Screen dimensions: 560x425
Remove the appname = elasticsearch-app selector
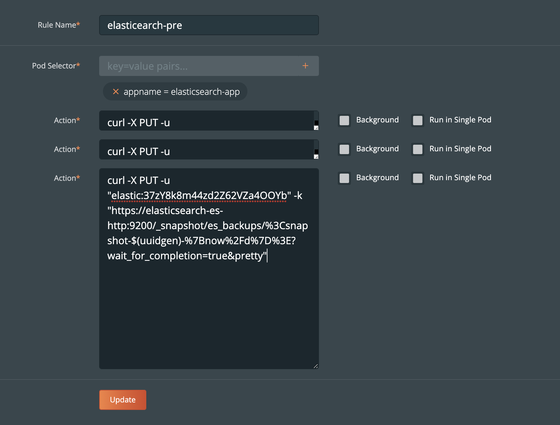pyautogui.click(x=116, y=91)
